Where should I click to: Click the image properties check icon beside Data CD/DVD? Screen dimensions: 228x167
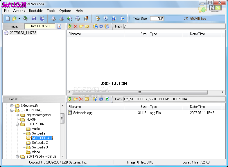pos(60,26)
